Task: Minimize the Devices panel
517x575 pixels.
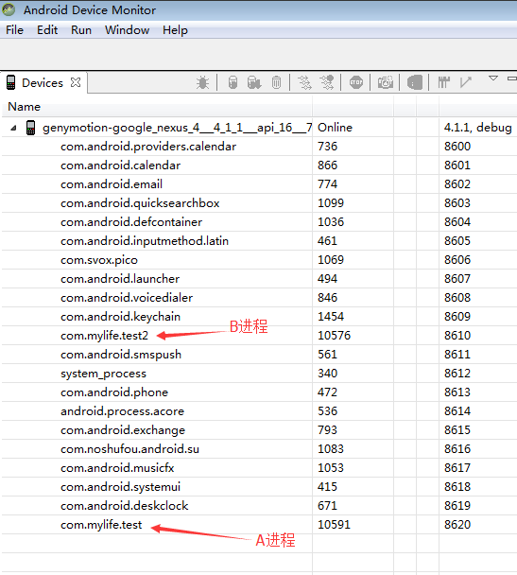Action: 512,78
